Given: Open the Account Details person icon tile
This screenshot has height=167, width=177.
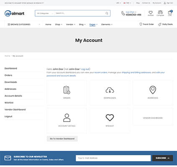Looking at the screenshot, I should tap(67, 121).
